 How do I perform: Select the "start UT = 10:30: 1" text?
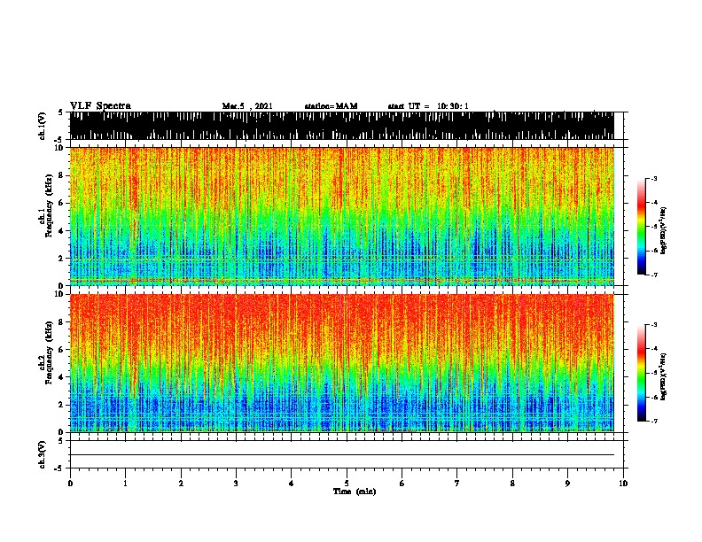point(428,106)
